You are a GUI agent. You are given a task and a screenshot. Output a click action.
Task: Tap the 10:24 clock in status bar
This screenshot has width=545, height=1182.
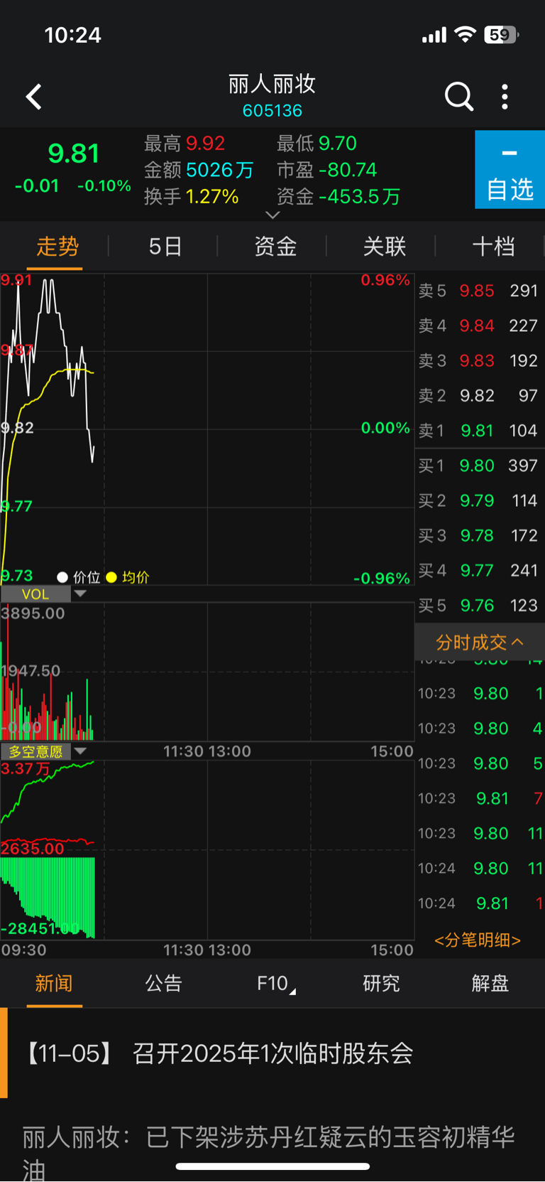pyautogui.click(x=73, y=35)
